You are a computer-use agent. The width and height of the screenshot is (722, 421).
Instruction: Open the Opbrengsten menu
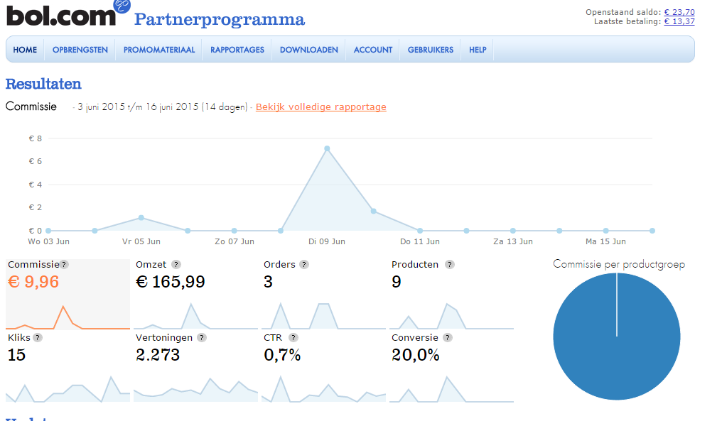(x=80, y=50)
